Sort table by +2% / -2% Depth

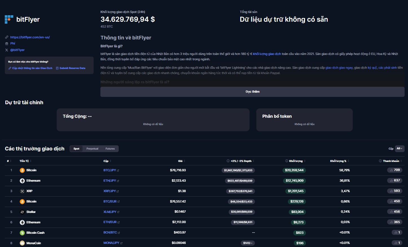(242, 161)
